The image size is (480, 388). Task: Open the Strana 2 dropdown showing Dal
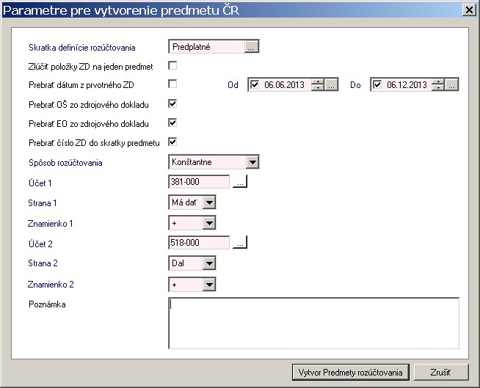pyautogui.click(x=209, y=263)
